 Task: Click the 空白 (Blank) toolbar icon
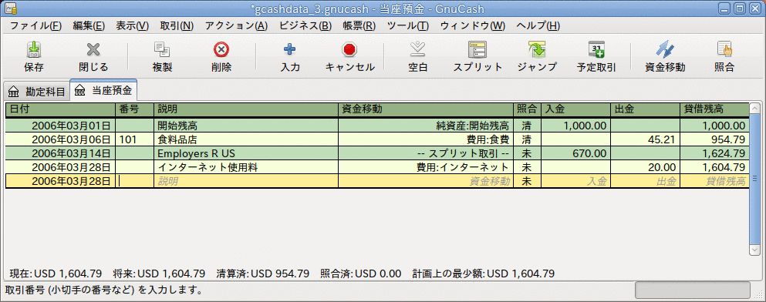click(417, 49)
